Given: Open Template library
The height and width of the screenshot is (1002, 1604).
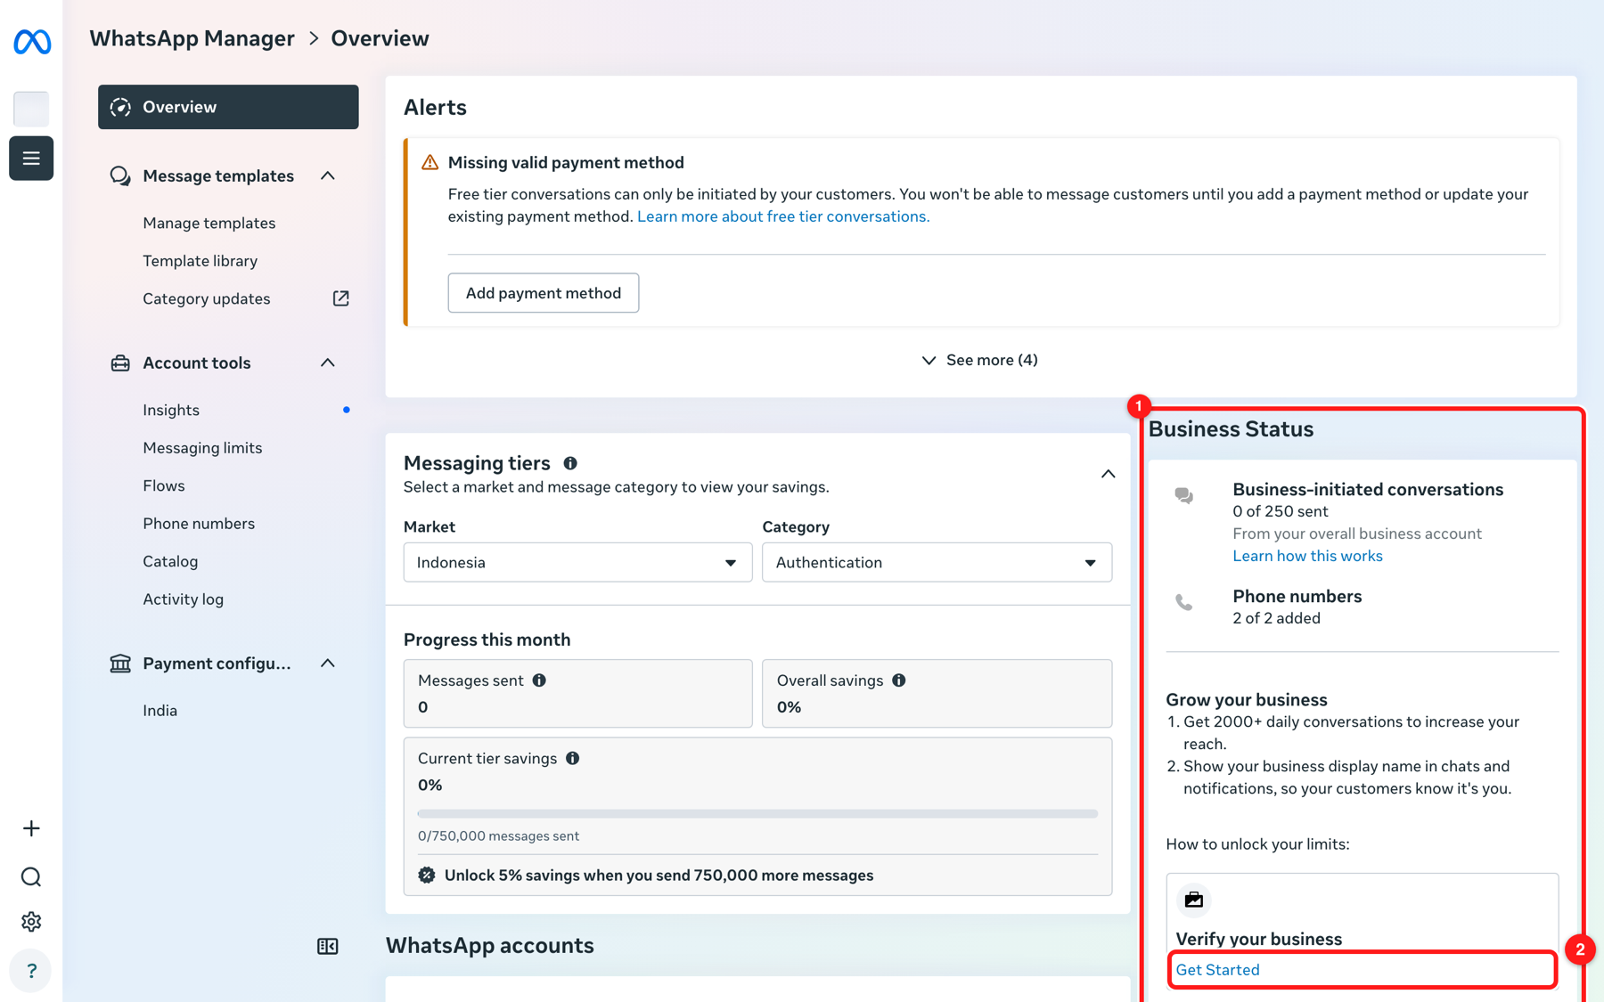Looking at the screenshot, I should tap(200, 261).
